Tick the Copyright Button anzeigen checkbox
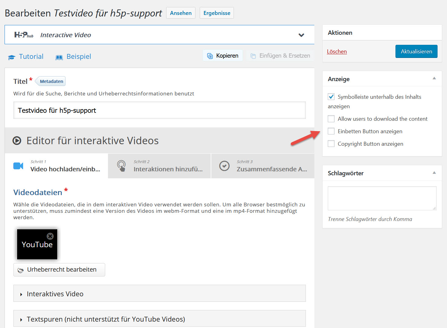447x328 pixels. [331, 144]
